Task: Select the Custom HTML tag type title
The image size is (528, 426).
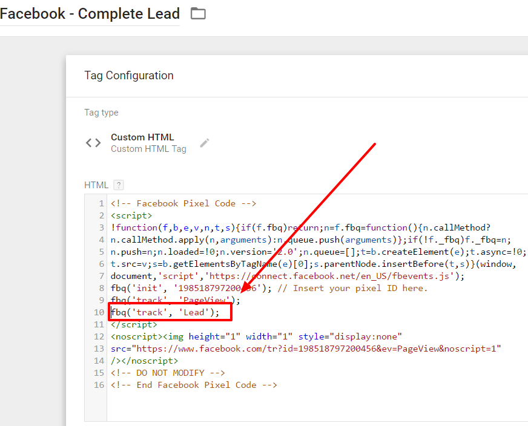Action: (x=142, y=137)
